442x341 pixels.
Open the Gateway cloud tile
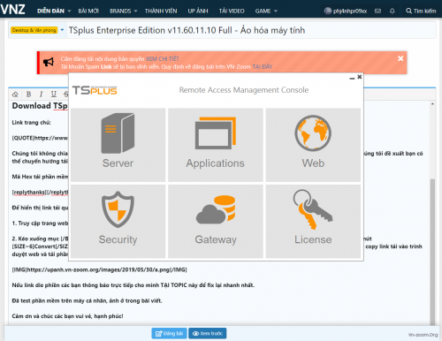216,222
